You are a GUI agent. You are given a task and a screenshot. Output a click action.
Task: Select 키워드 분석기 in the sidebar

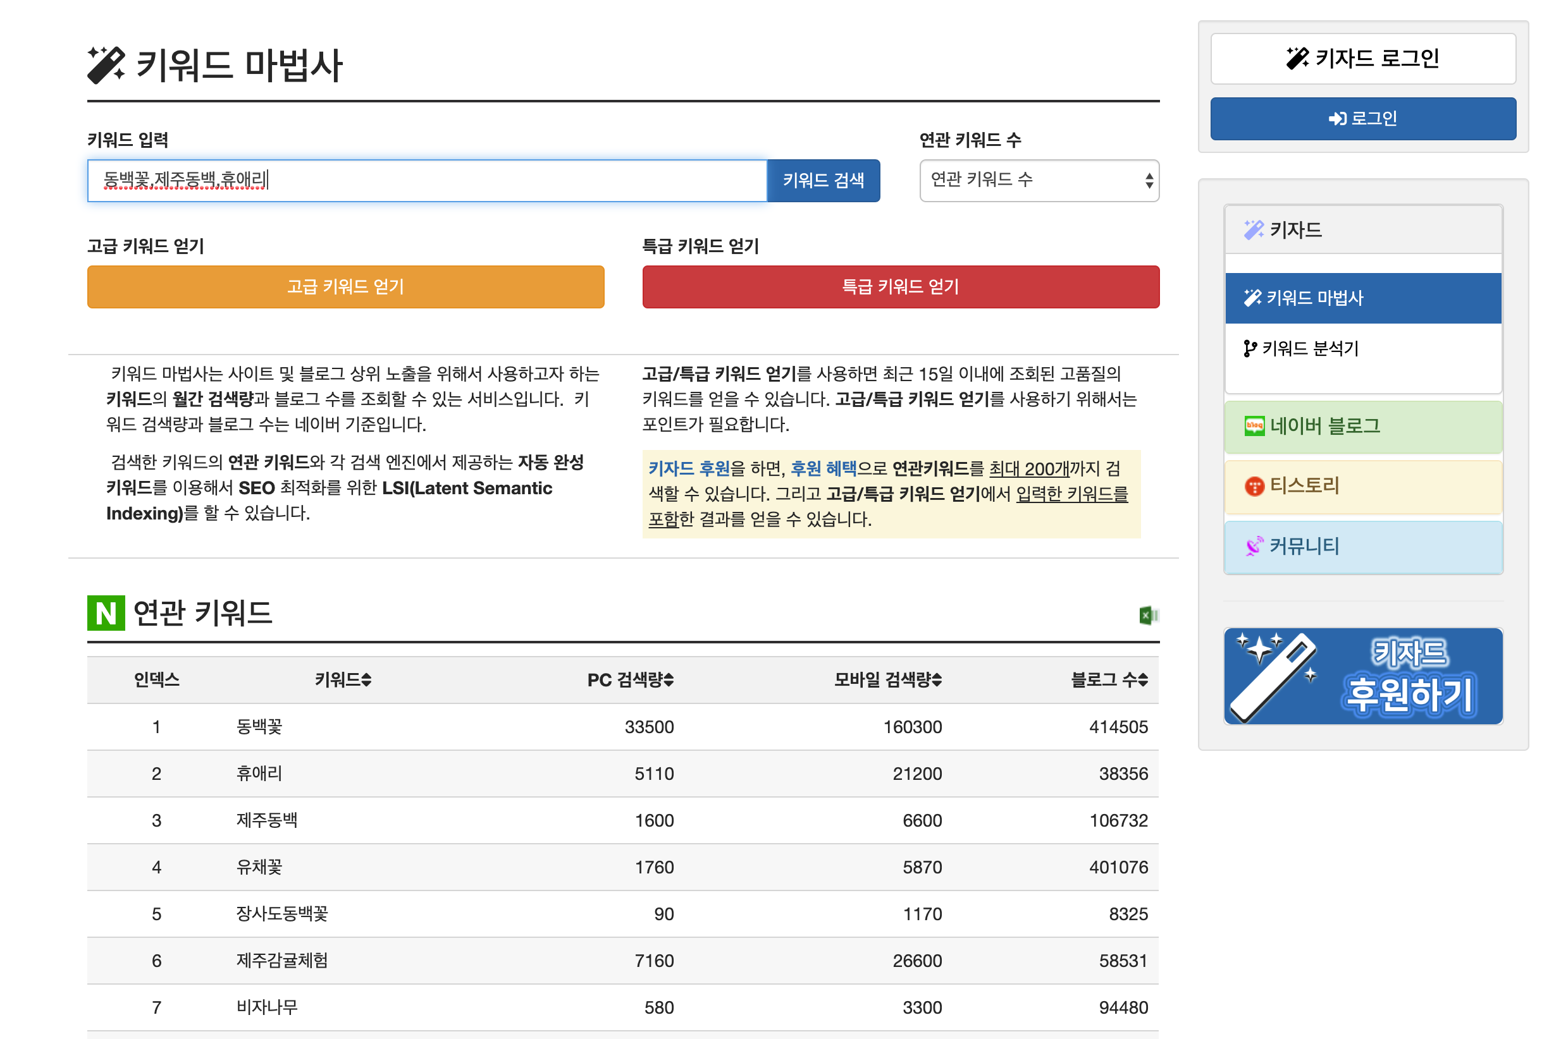click(1310, 348)
